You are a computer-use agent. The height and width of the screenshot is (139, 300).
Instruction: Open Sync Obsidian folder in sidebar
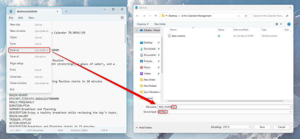[x=150, y=92]
